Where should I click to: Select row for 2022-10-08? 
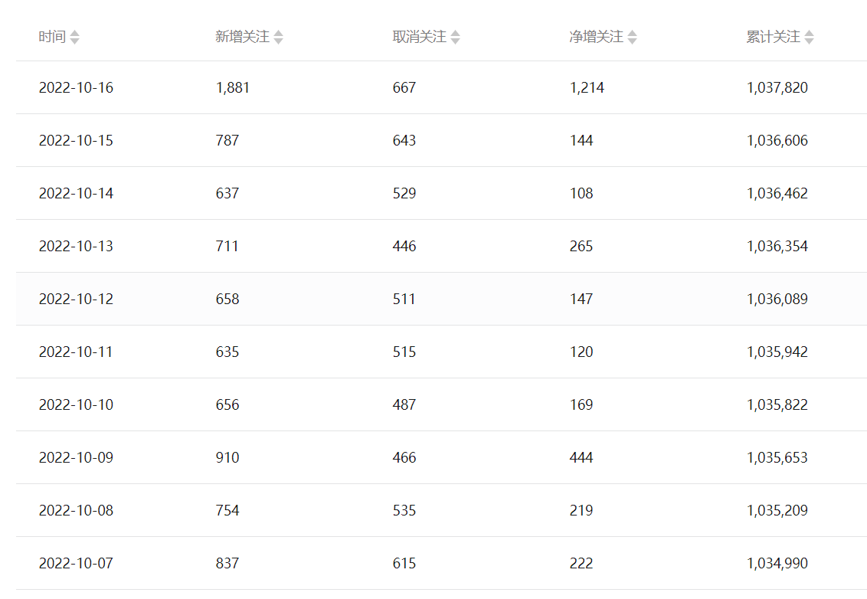[76, 511]
